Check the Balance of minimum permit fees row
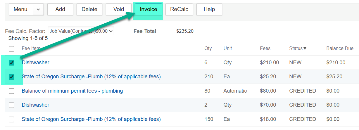The width and height of the screenshot is (359, 130). coord(12,91)
